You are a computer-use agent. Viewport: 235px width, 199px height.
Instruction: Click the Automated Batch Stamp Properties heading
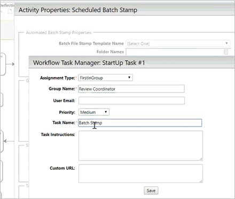tap(59, 32)
